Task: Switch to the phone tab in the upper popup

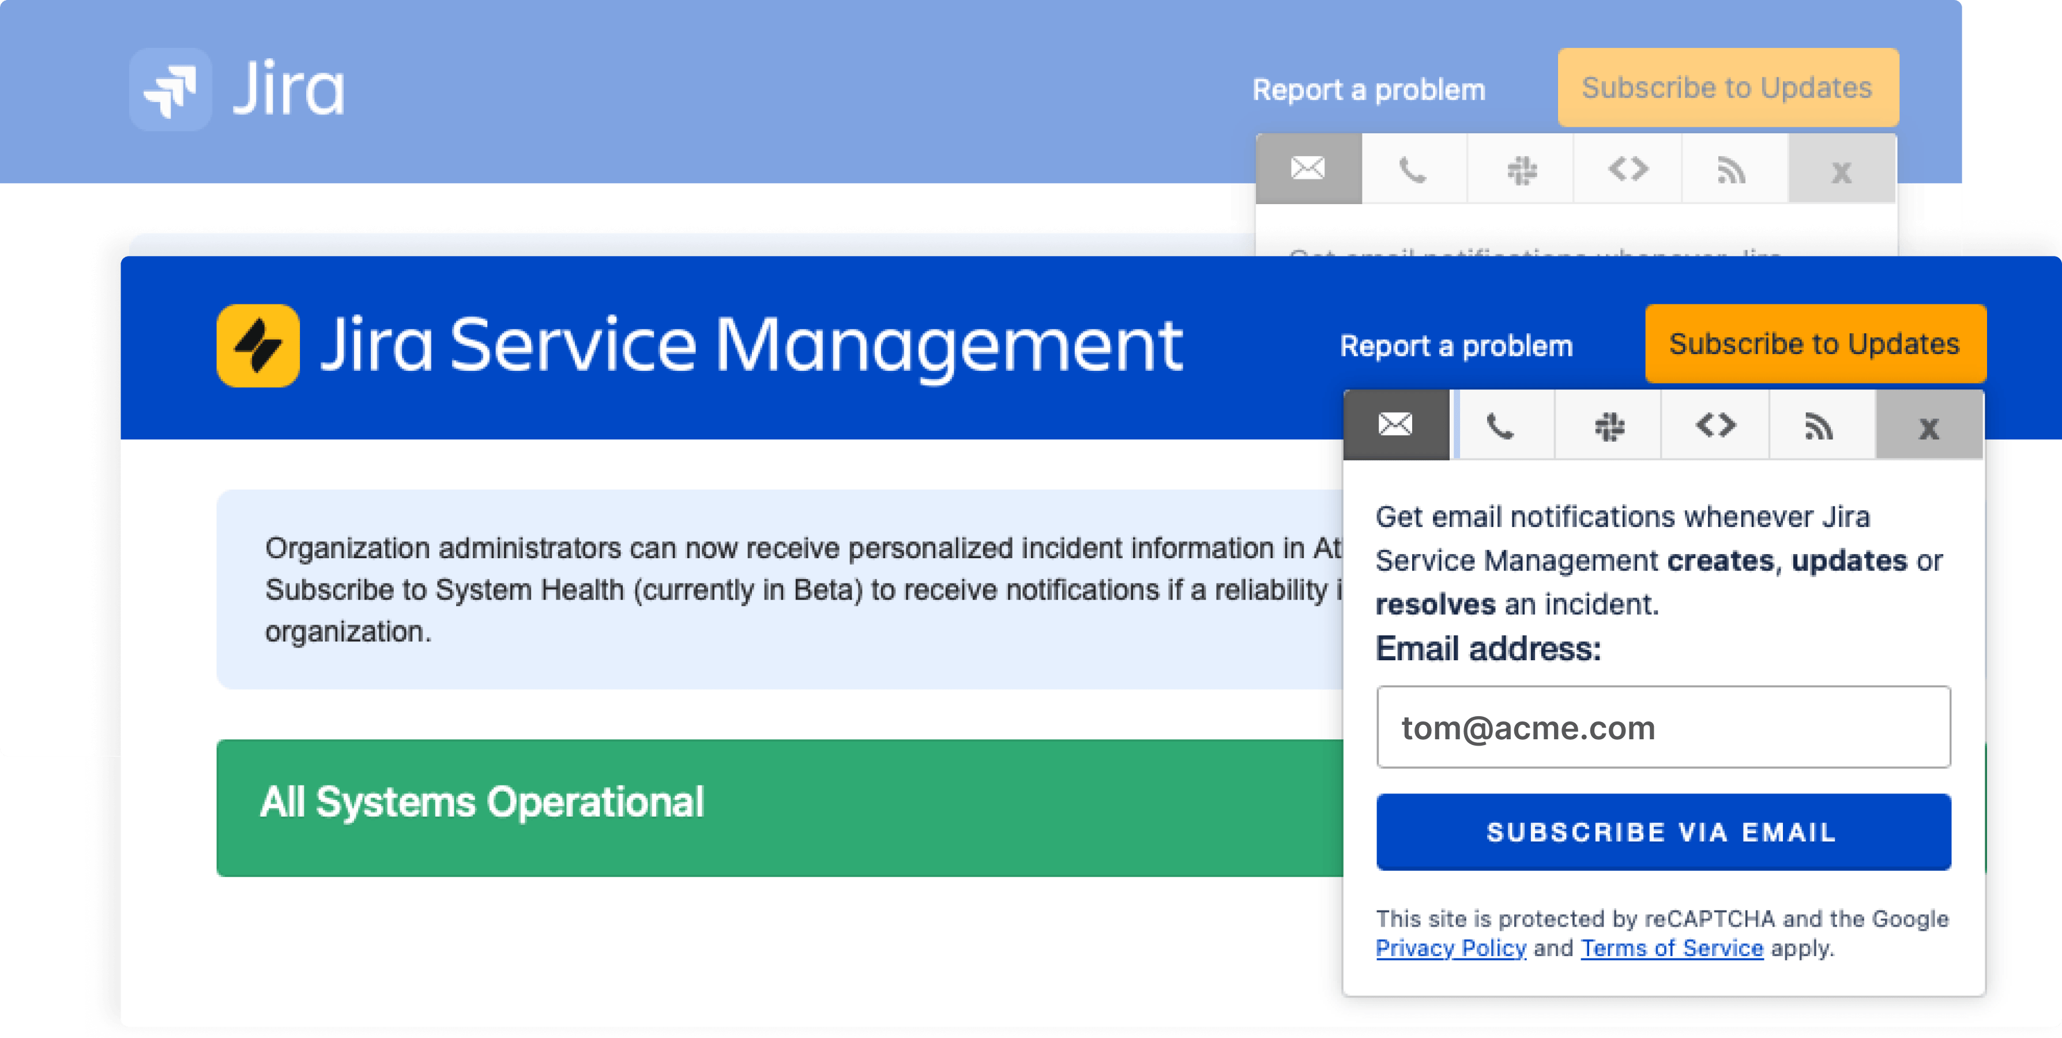Action: 1414,168
